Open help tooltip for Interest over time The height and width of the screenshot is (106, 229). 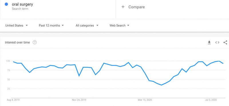35,43
